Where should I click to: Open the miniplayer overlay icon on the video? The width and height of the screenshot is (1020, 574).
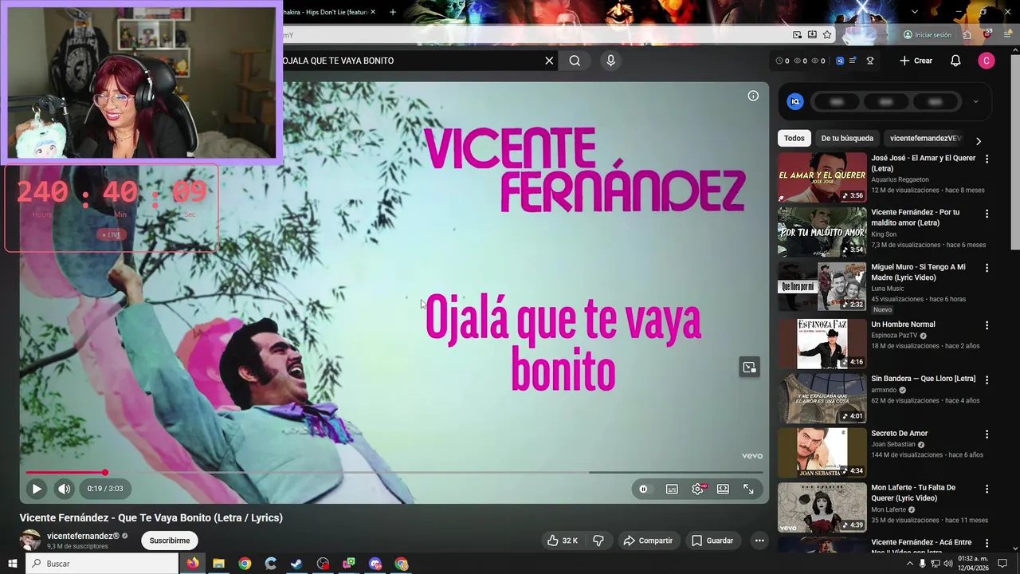(749, 367)
